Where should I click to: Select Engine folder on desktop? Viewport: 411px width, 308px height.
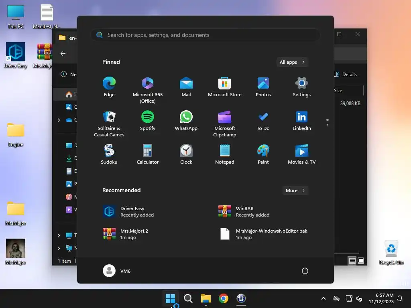16,135
